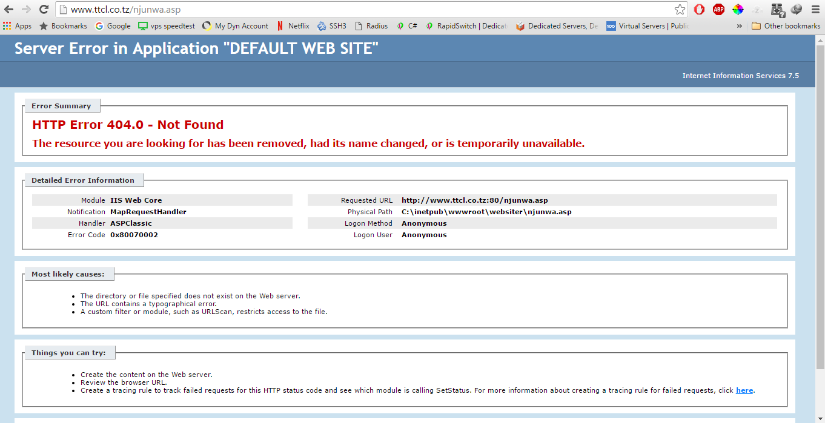Click the grey globe chat extension icon
Viewport: 825px width, 423px height.
(797, 9)
